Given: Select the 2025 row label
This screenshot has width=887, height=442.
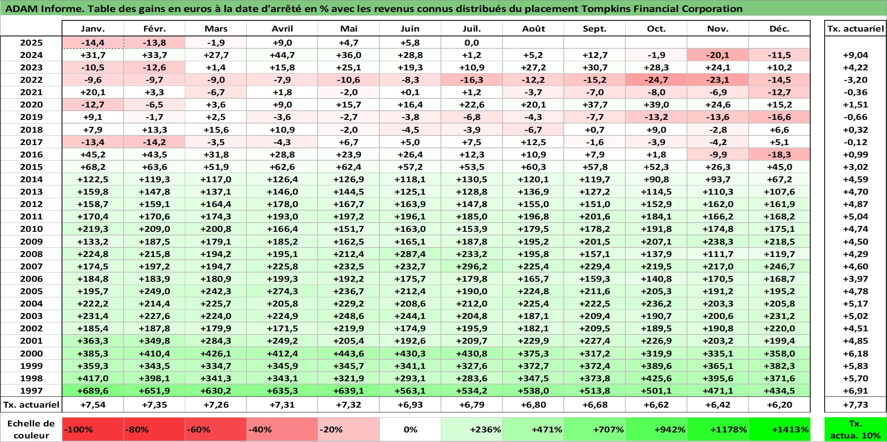Looking at the screenshot, I should click(31, 43).
